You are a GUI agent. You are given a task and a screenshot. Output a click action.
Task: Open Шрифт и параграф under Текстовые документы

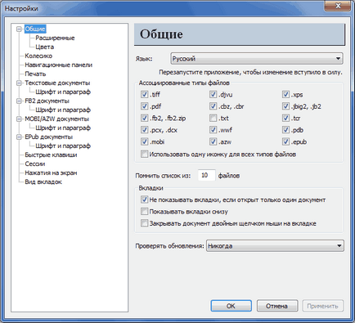63,92
